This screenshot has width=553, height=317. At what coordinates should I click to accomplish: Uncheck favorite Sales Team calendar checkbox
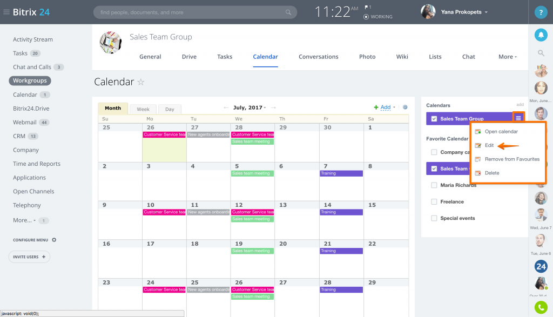(x=434, y=168)
